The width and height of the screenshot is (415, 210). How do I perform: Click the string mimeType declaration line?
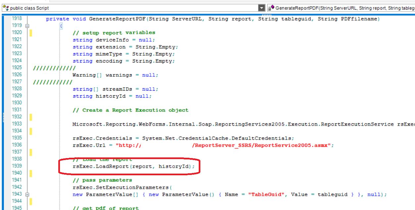pyautogui.click(x=124, y=54)
